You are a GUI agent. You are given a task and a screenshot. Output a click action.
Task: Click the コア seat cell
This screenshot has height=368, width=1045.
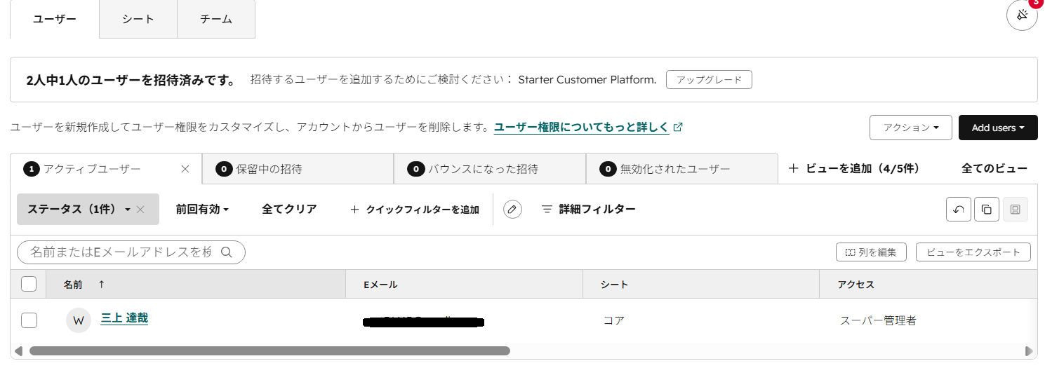614,321
